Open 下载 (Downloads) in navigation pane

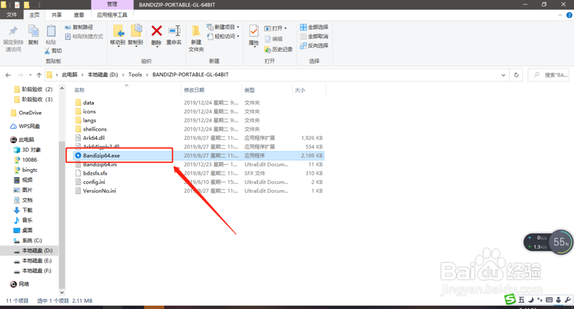(x=23, y=210)
